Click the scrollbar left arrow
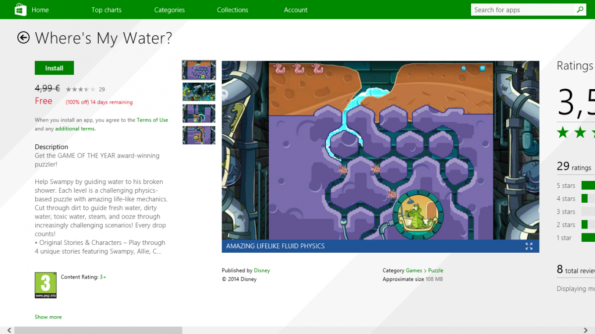The width and height of the screenshot is (595, 334). click(8, 330)
